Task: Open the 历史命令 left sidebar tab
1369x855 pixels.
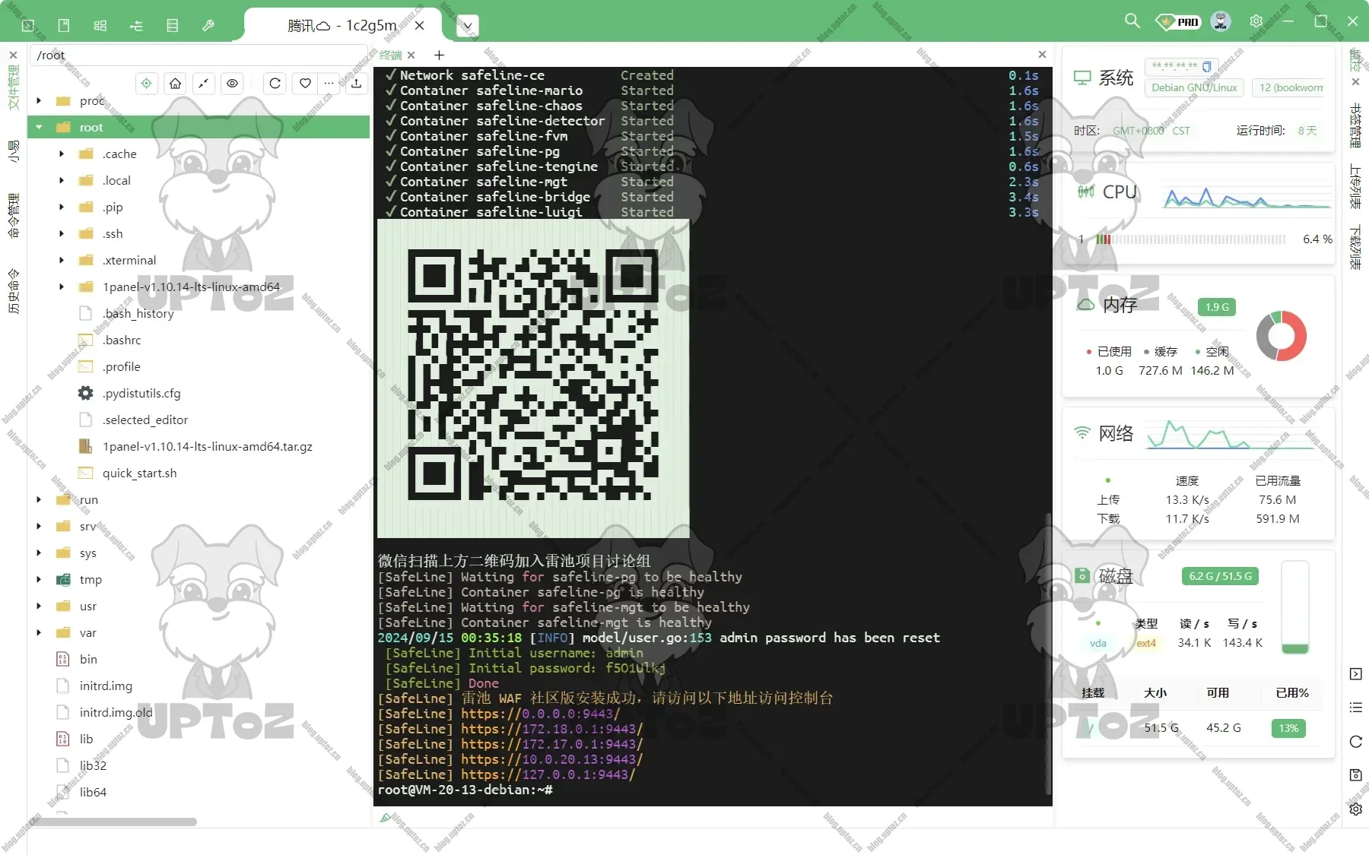Action: point(13,291)
